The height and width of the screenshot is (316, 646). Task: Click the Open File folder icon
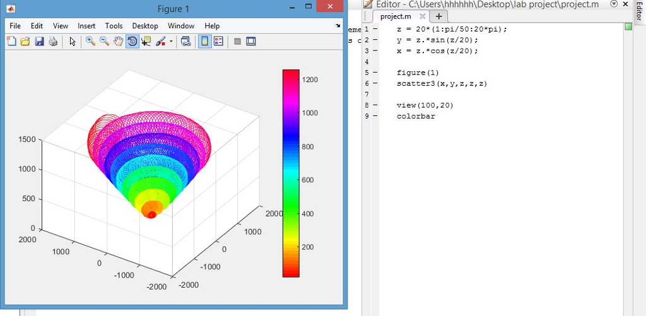click(x=25, y=42)
